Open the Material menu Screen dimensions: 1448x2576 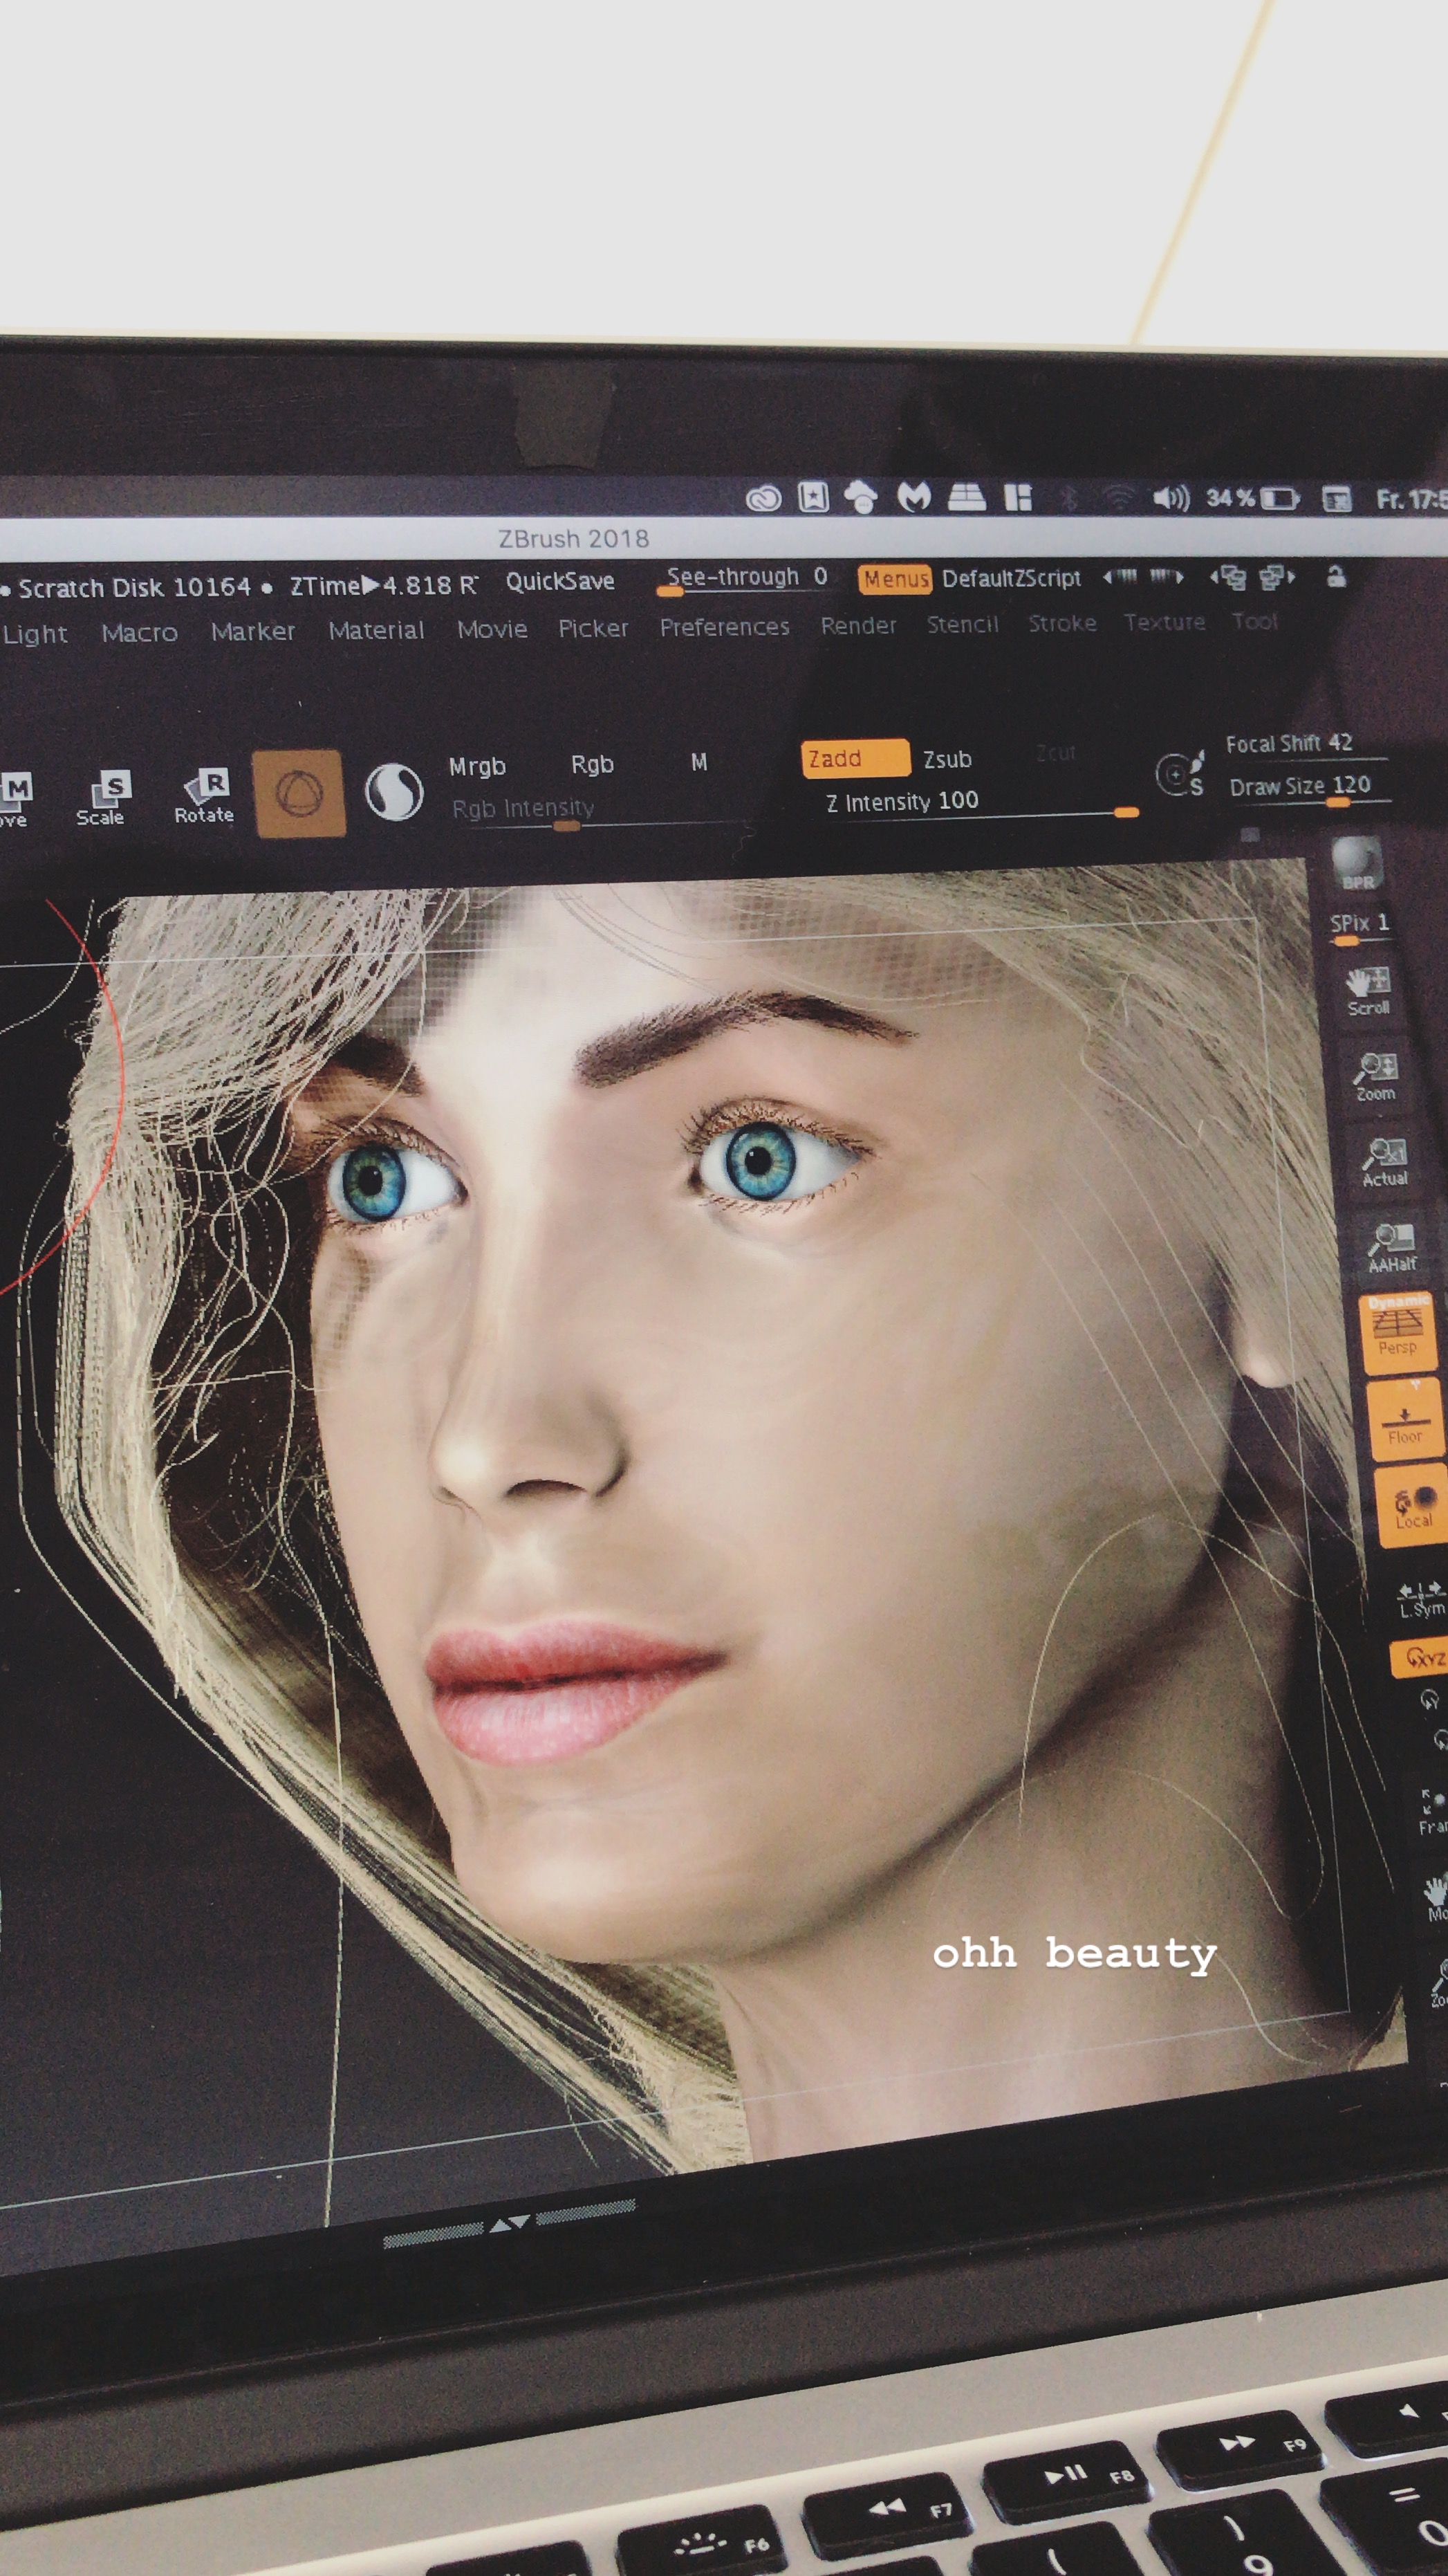click(x=376, y=630)
